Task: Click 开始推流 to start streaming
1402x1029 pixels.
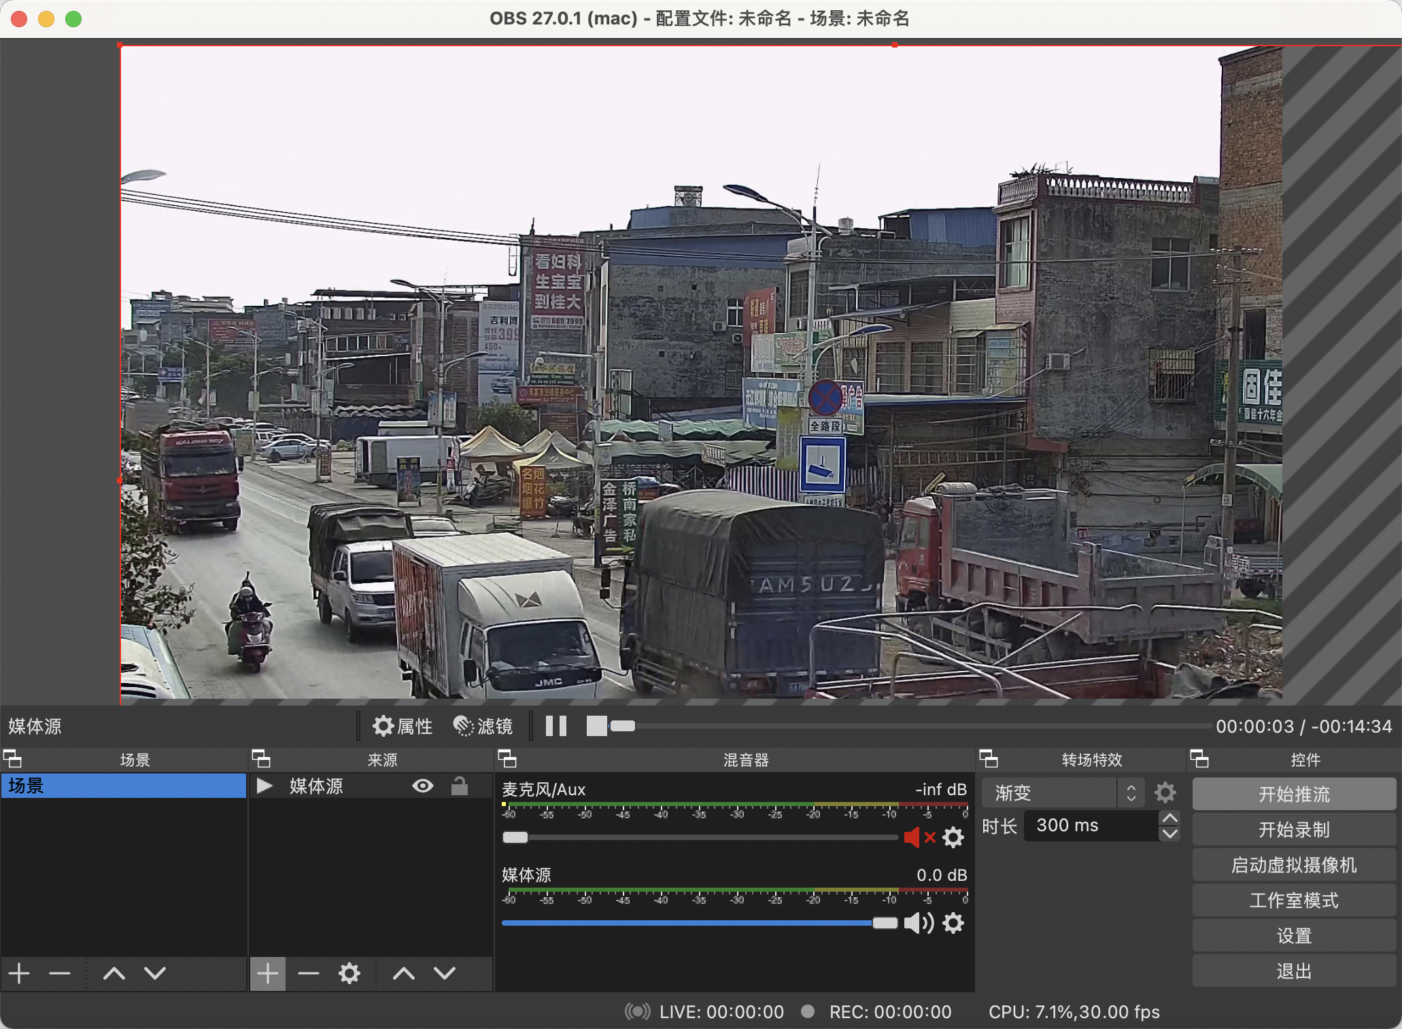Action: [x=1294, y=794]
